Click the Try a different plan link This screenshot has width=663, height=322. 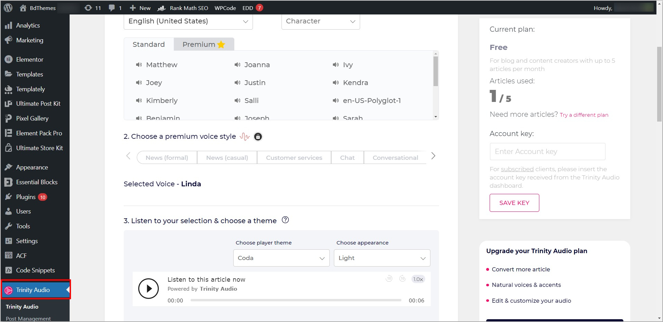click(x=584, y=115)
